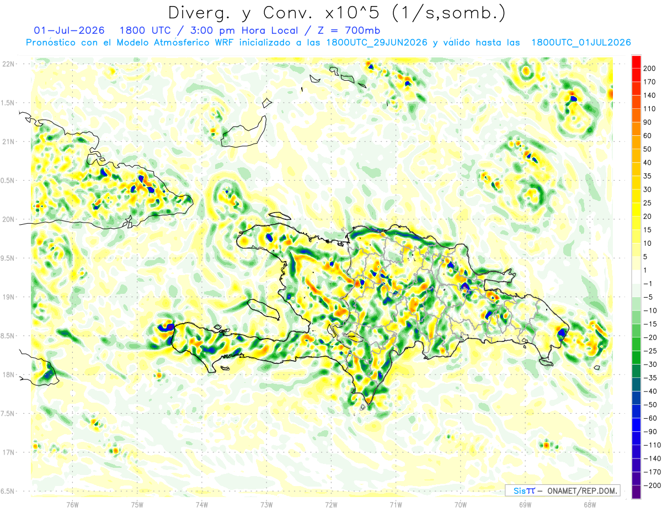662x512 pixels.
Task: Click the -140 color bar value
Action: [x=651, y=458]
